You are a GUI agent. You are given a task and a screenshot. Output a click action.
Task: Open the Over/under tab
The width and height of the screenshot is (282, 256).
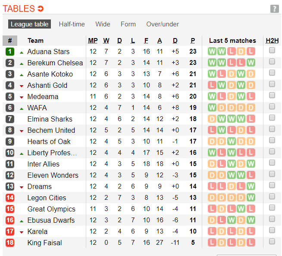163,24
